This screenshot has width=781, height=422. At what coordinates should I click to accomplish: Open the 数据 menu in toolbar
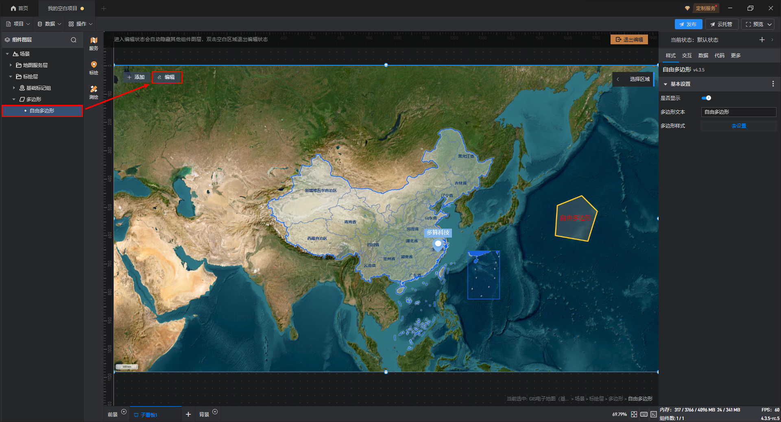click(x=49, y=24)
